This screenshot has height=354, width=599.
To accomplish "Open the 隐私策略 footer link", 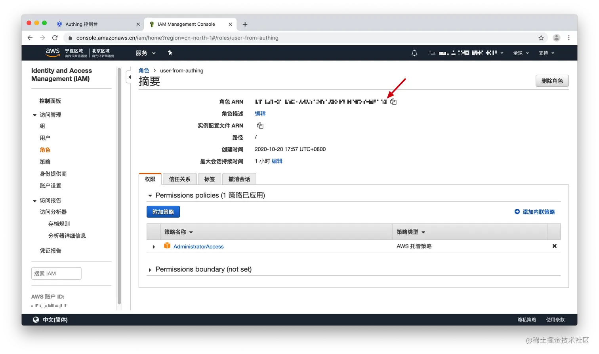I will (x=527, y=320).
